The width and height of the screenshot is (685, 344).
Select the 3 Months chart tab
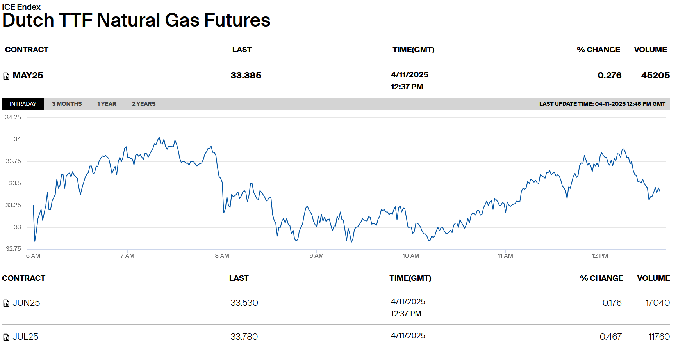coord(67,104)
